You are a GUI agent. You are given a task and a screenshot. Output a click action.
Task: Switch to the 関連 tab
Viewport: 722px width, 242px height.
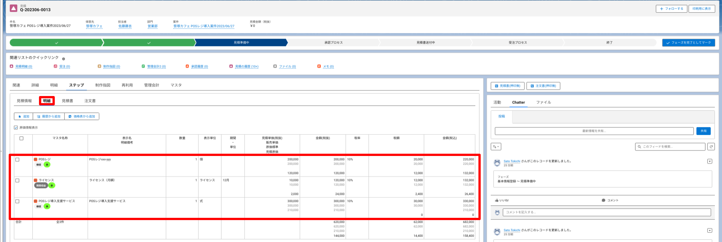click(16, 85)
